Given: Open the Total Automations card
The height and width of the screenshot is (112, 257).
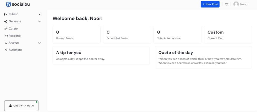Looking at the screenshot, I should click(x=177, y=35).
